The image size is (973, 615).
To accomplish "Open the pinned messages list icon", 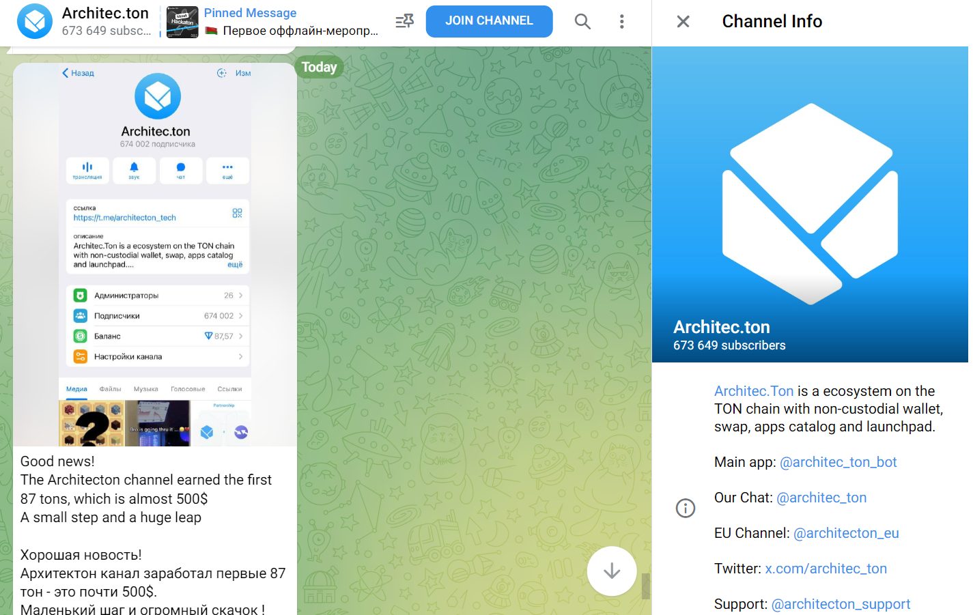I will pyautogui.click(x=405, y=21).
